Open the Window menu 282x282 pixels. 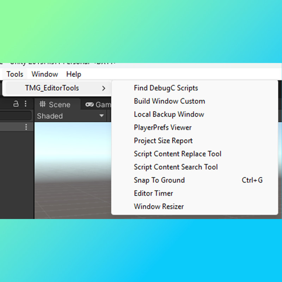point(44,74)
